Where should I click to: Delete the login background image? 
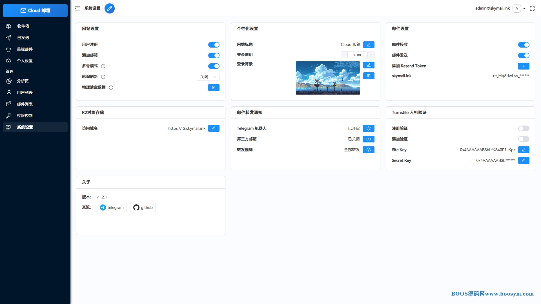(369, 76)
